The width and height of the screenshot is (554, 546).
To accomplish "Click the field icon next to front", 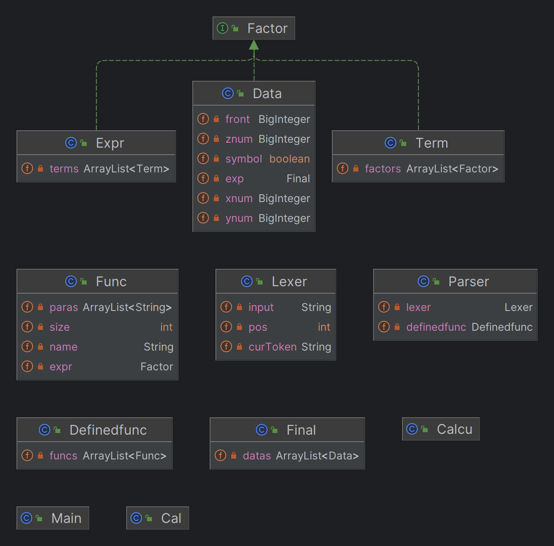I will [x=203, y=119].
